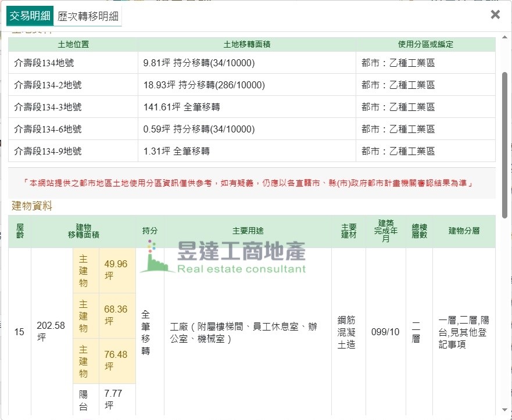Click the 主要用途 column header
The width and height of the screenshot is (512, 420).
pyautogui.click(x=248, y=231)
